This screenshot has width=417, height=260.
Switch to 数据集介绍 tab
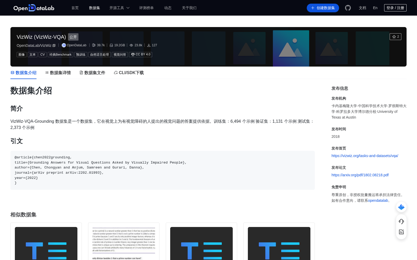(23, 73)
